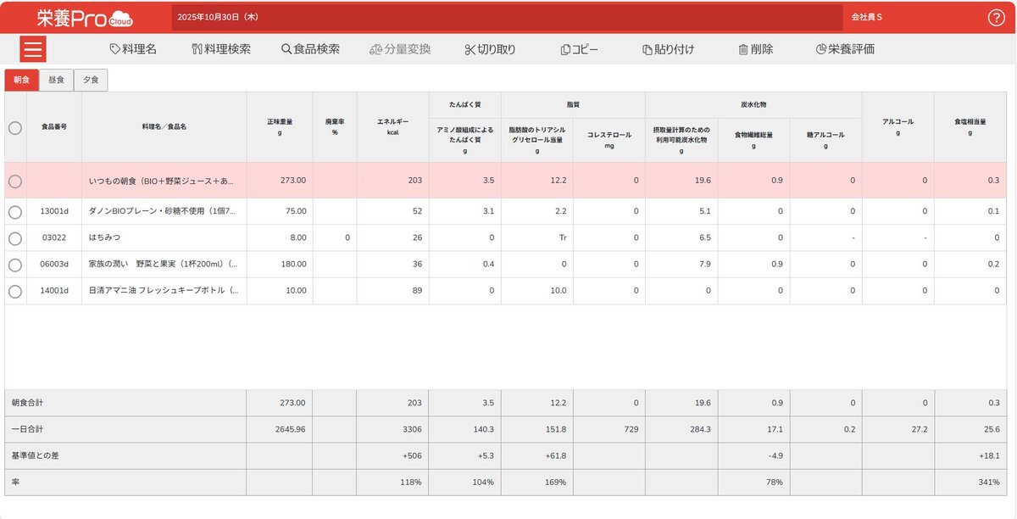This screenshot has width=1017, height=519.
Task: Switch to the 昼食 tab
Action: 56,80
